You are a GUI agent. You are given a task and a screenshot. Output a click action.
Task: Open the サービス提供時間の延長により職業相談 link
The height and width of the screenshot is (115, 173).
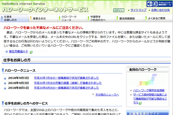[150, 99]
